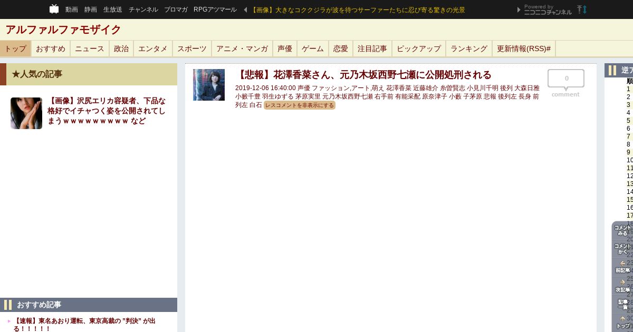Image resolution: width=633 pixels, height=332 pixels.
Task: Click the 大森日雅 tag in the article tags
Action: [x=527, y=88]
